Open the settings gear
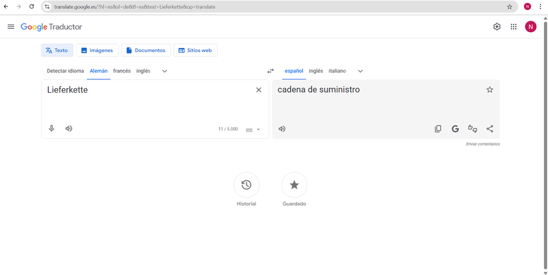This screenshot has width=548, height=275. pos(497,27)
